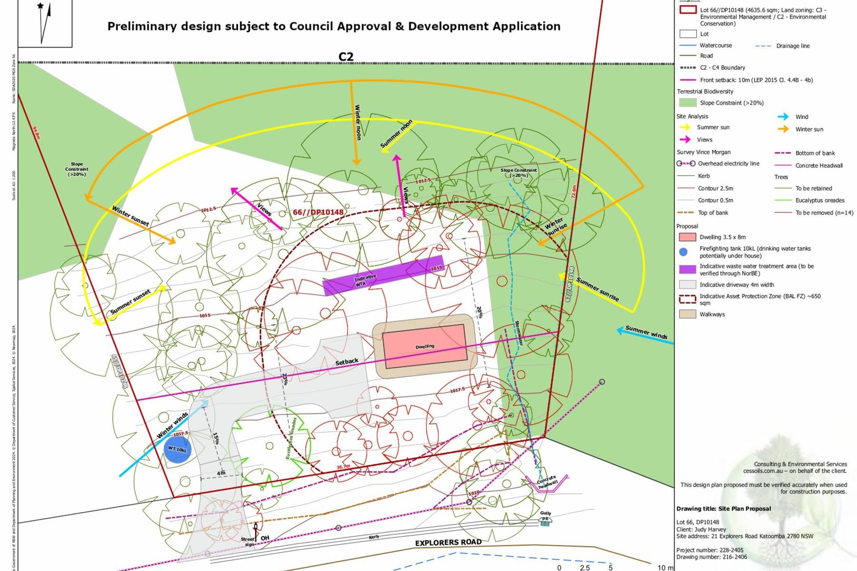Click the blue Firefighting tank legend circle
Screen dimensions: 857x571
pos(683,252)
